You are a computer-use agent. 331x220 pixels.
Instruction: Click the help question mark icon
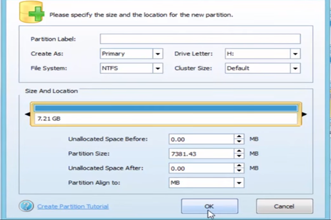[x=26, y=206]
